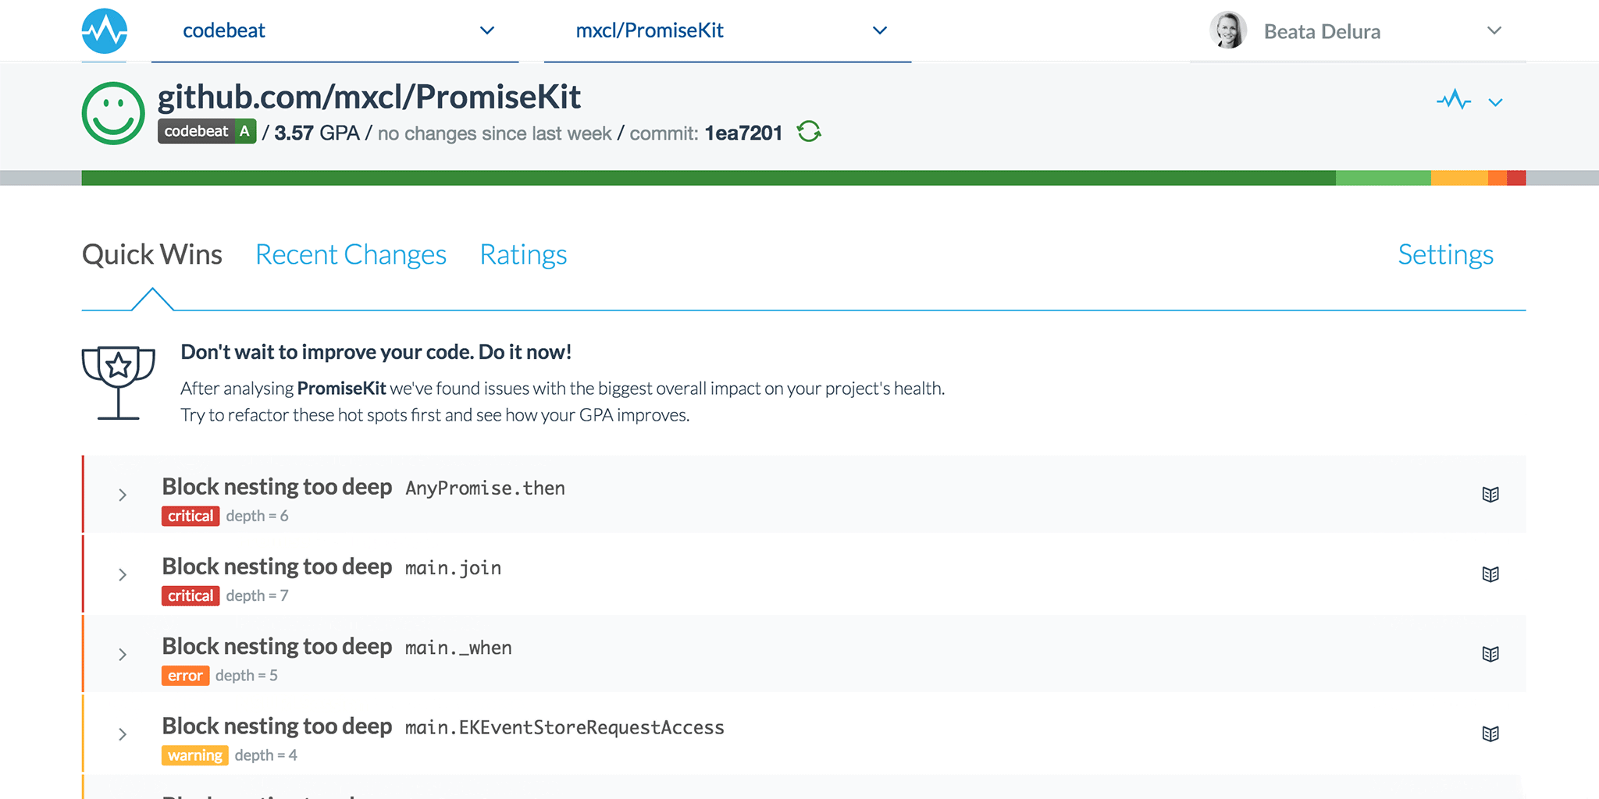Switch to the Ratings tab
The width and height of the screenshot is (1599, 799).
point(523,255)
